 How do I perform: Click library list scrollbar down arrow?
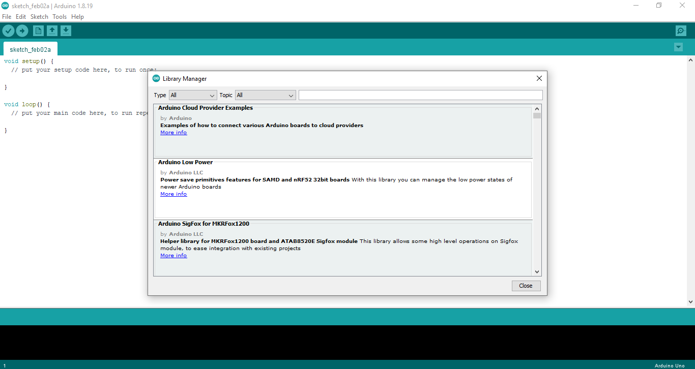pyautogui.click(x=537, y=272)
